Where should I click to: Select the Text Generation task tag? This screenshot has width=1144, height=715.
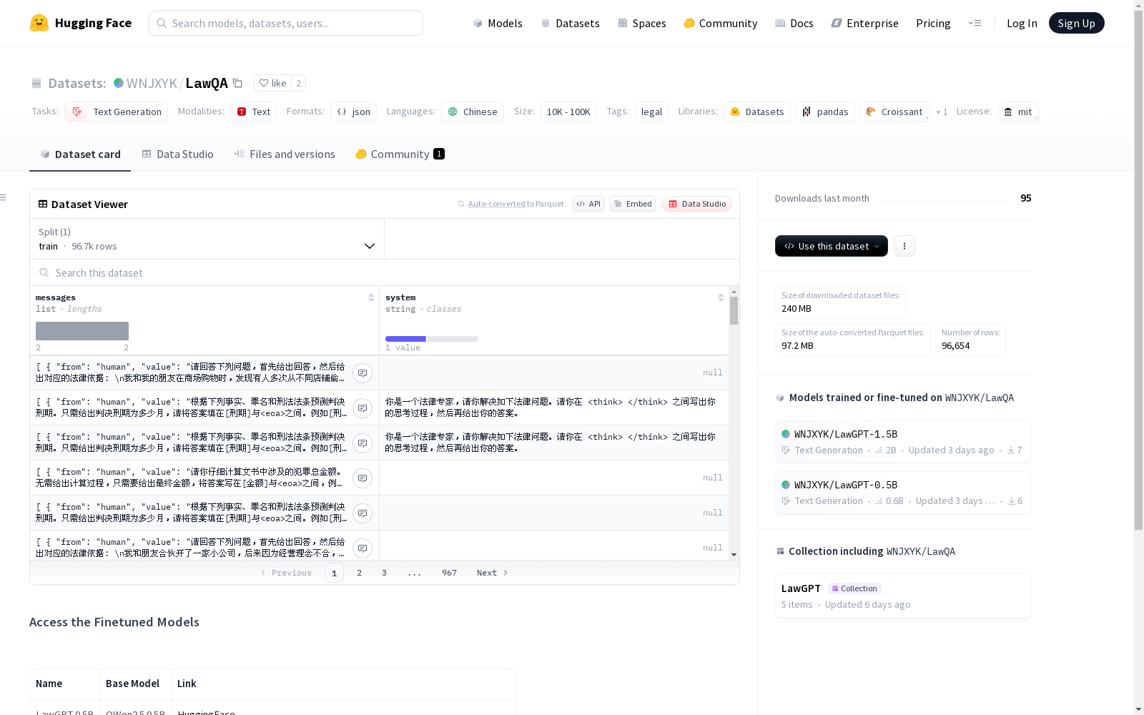[x=116, y=112]
